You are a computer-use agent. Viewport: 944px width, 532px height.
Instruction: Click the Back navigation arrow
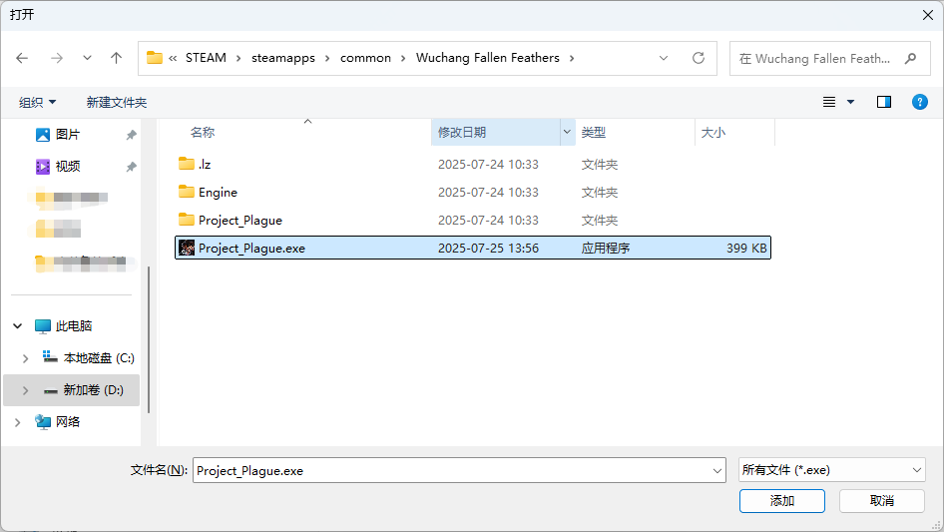click(x=23, y=58)
